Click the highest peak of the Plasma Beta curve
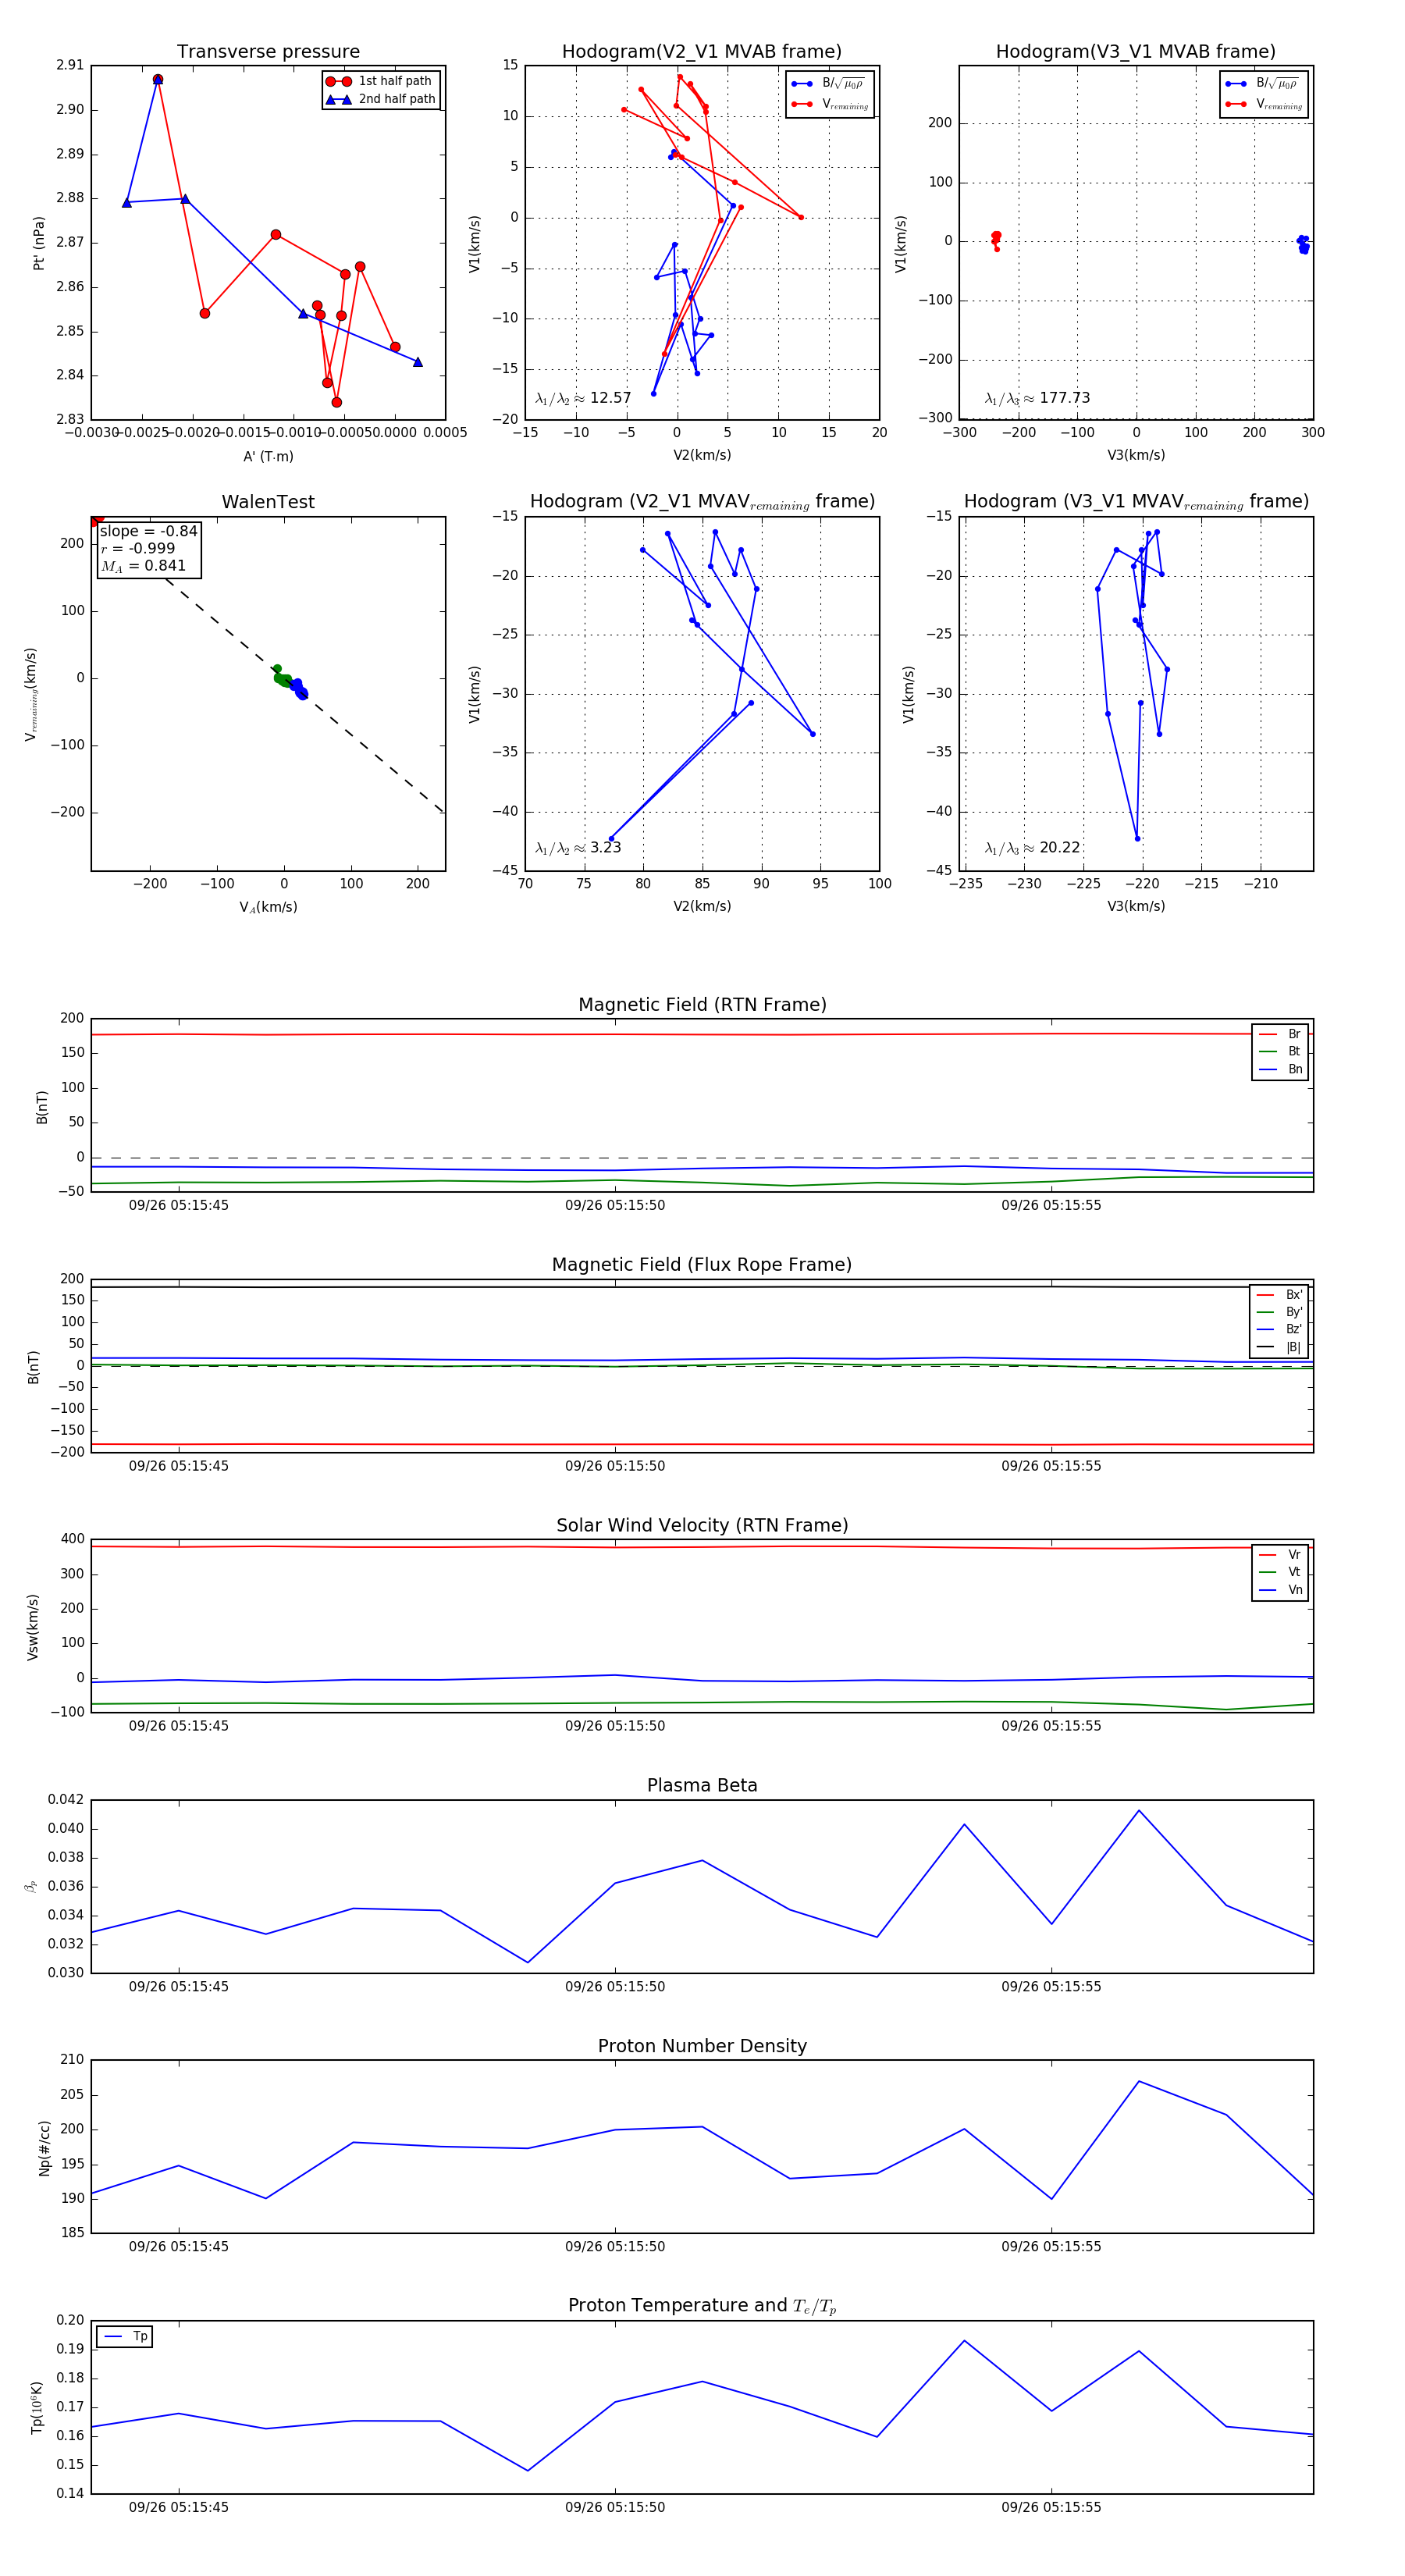This screenshot has height=2576, width=1405. [1138, 1810]
